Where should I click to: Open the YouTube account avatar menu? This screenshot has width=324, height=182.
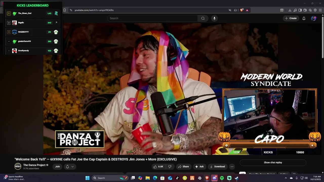click(314, 18)
